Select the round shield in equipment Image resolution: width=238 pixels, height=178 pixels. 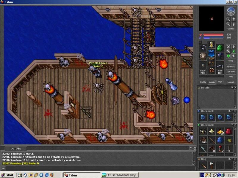pos(203,56)
